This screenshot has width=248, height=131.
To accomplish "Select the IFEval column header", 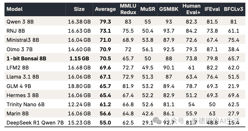I will click(212, 9).
